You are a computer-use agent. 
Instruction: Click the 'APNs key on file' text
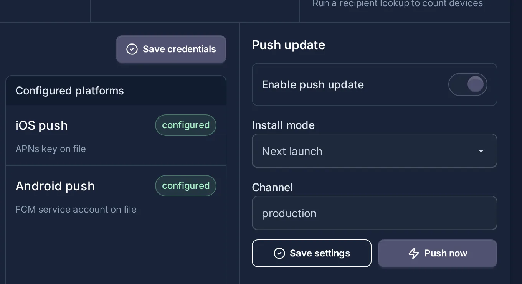coord(51,149)
